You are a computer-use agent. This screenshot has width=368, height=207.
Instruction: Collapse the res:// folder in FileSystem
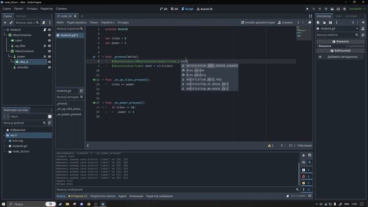[4, 136]
